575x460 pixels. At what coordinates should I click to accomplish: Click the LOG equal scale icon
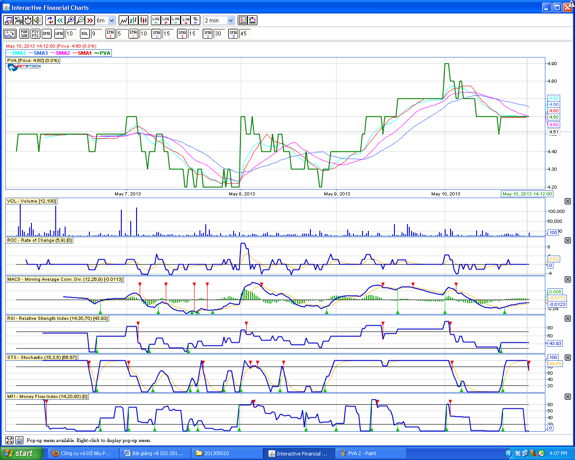tap(156, 20)
